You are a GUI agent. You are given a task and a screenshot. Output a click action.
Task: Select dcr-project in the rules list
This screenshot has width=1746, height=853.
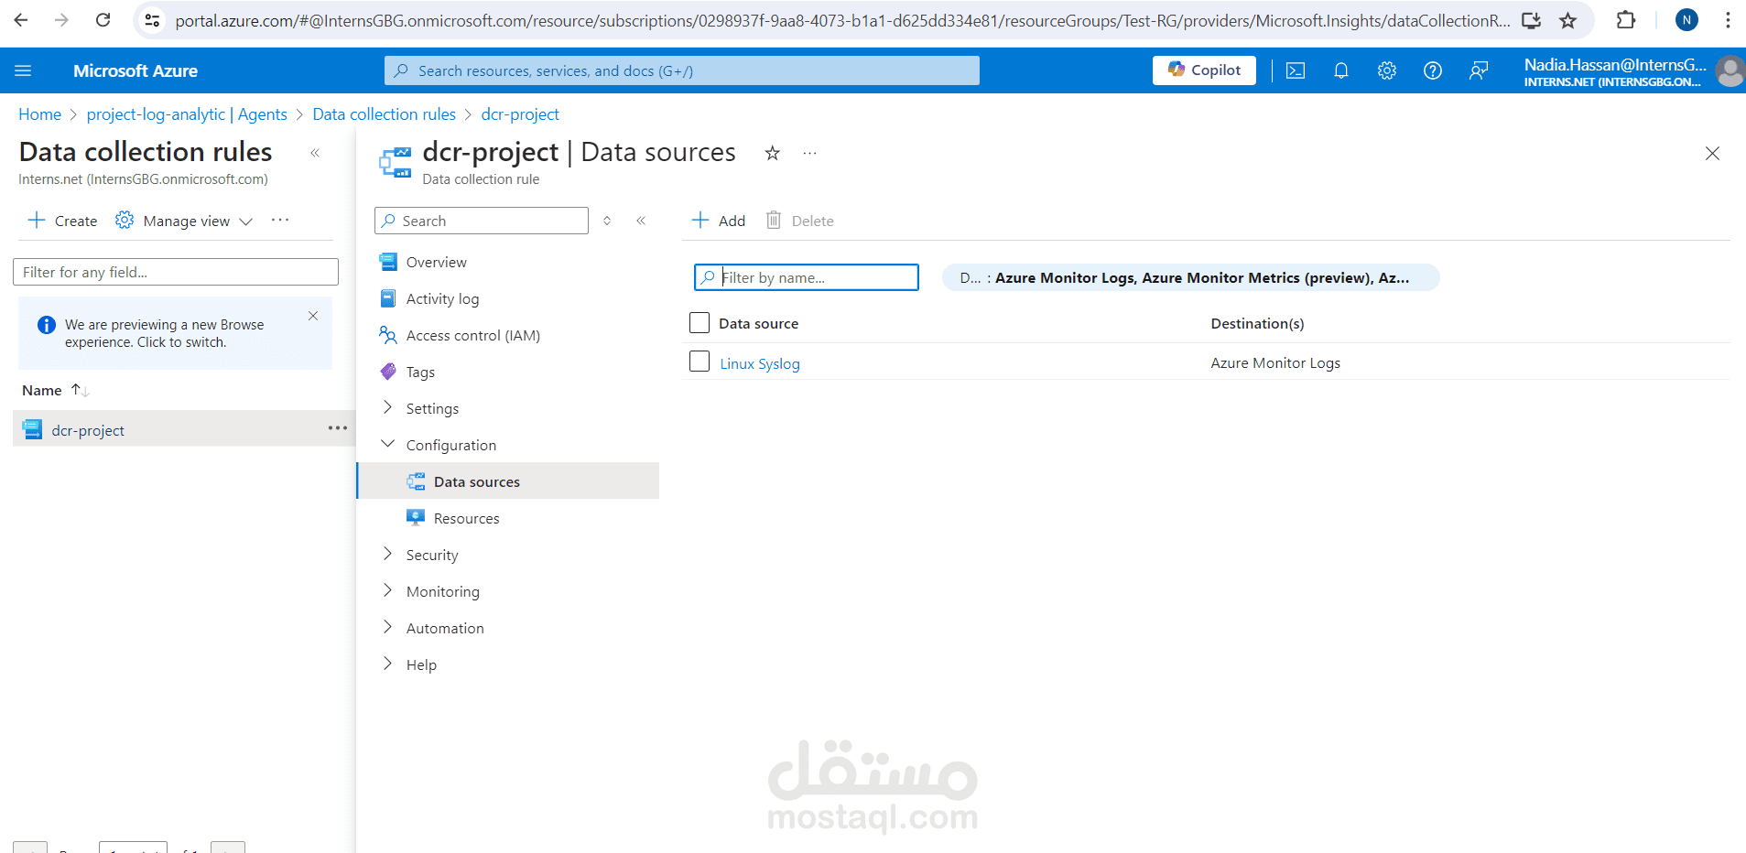pos(88,430)
